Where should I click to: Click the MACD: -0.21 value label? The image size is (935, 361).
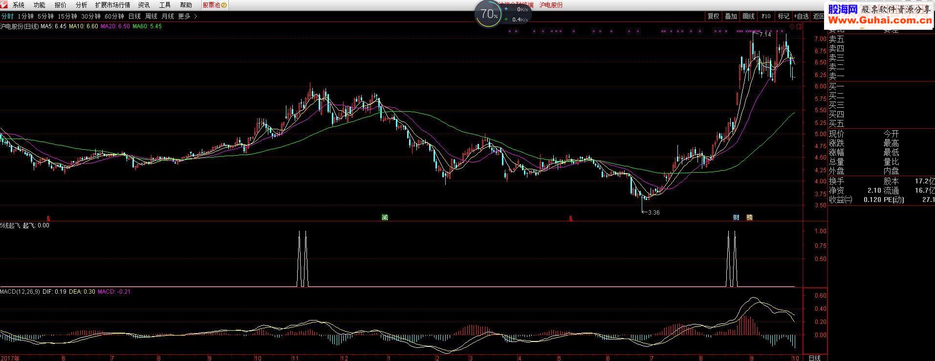click(114, 292)
